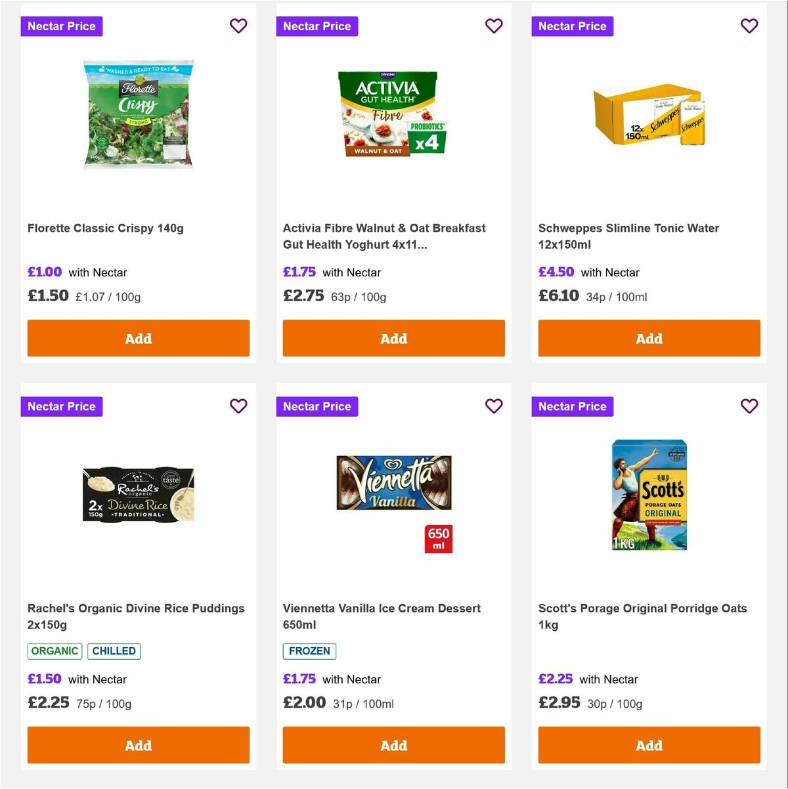Favourite the Viennetta Vanilla dessert
Screen dimensions: 788x789
pyautogui.click(x=494, y=406)
